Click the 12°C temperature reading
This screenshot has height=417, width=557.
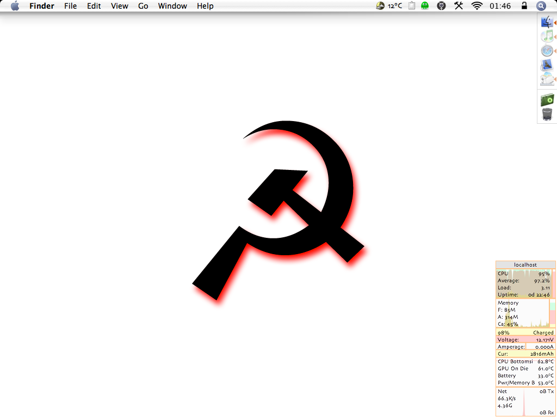coord(395,6)
